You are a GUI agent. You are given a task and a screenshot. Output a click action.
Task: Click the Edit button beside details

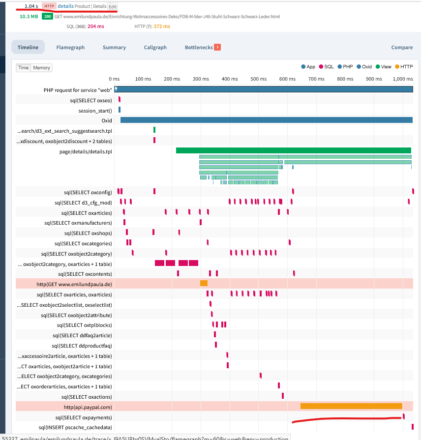click(x=113, y=6)
